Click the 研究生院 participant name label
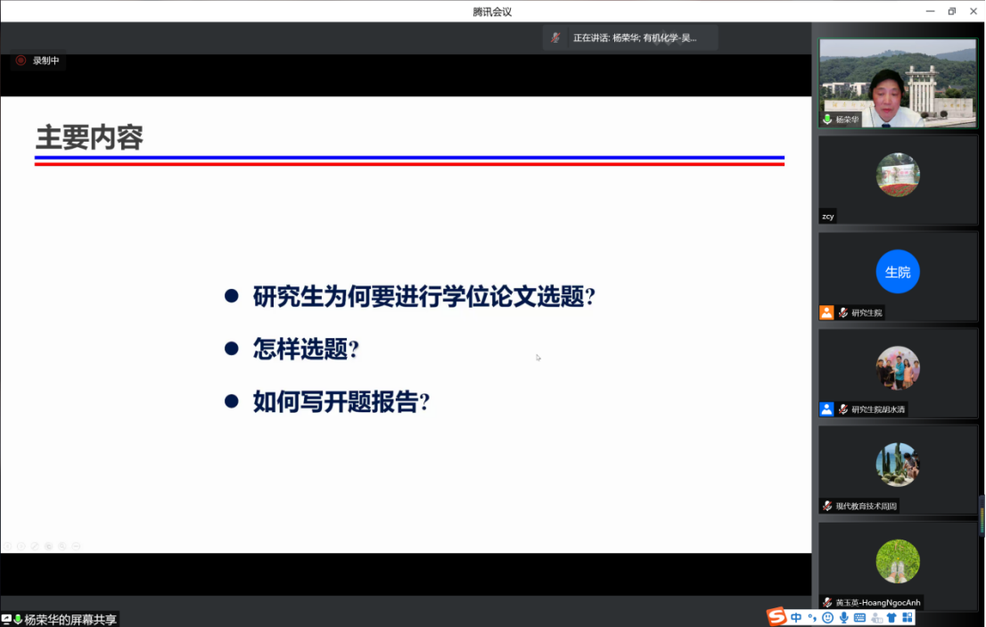 point(867,312)
